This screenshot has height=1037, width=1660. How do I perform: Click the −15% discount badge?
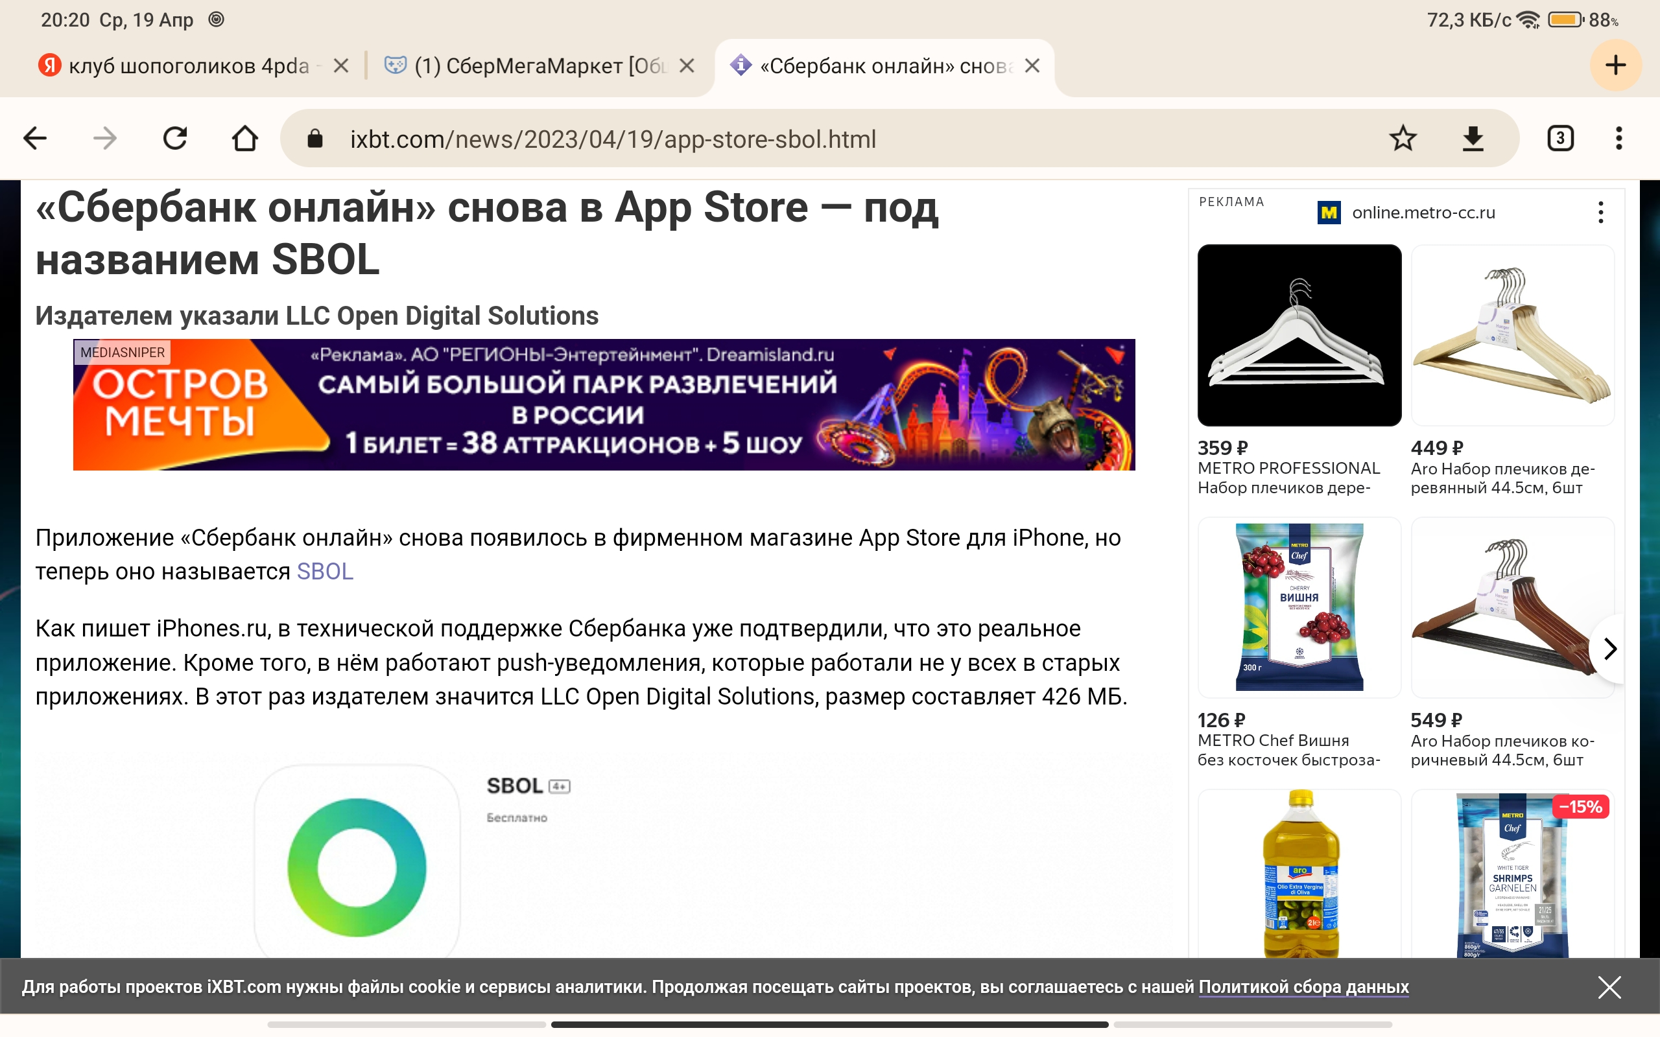[x=1580, y=806]
